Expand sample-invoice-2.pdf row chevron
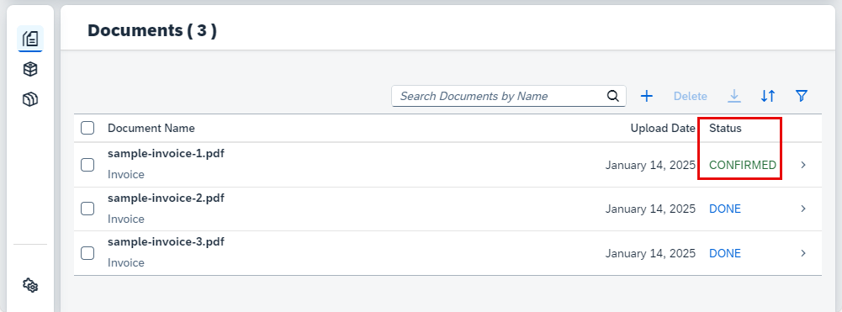Image resolution: width=842 pixels, height=312 pixels. coord(803,209)
